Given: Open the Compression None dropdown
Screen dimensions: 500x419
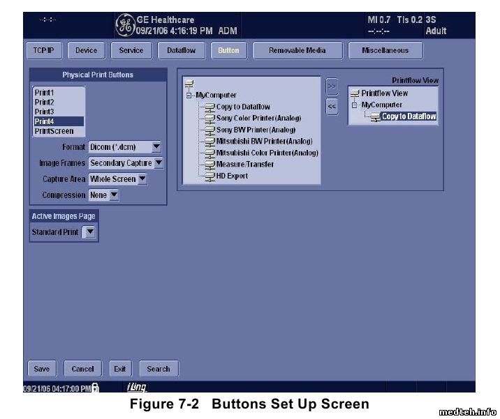Looking at the screenshot, I should click(115, 195).
